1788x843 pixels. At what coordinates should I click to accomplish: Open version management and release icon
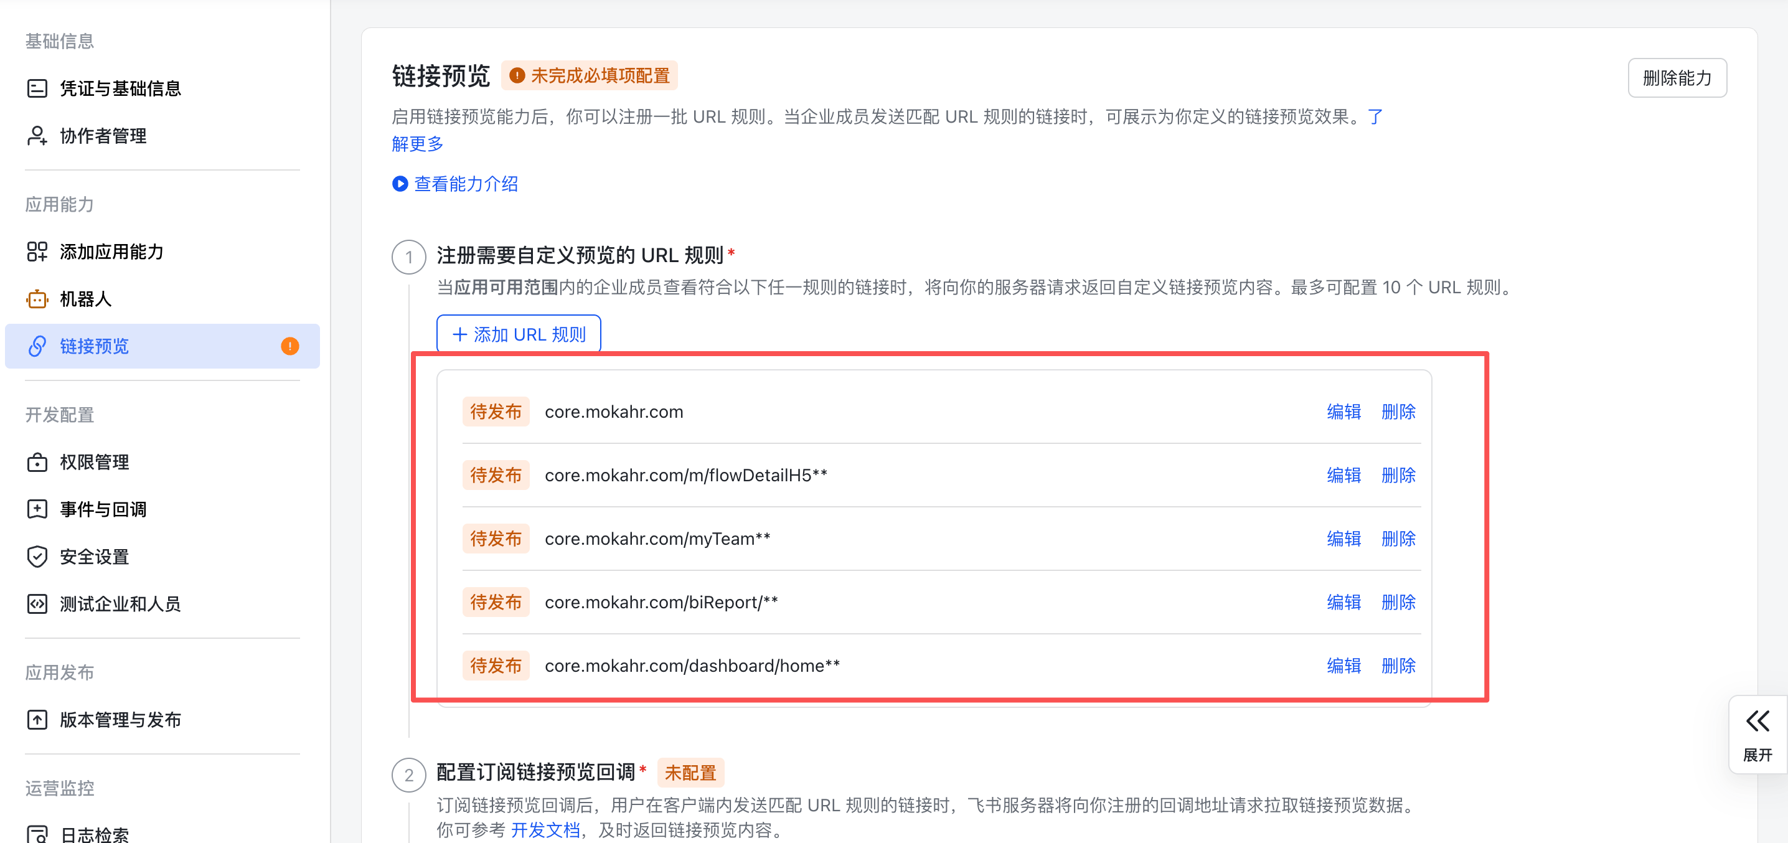coord(37,720)
